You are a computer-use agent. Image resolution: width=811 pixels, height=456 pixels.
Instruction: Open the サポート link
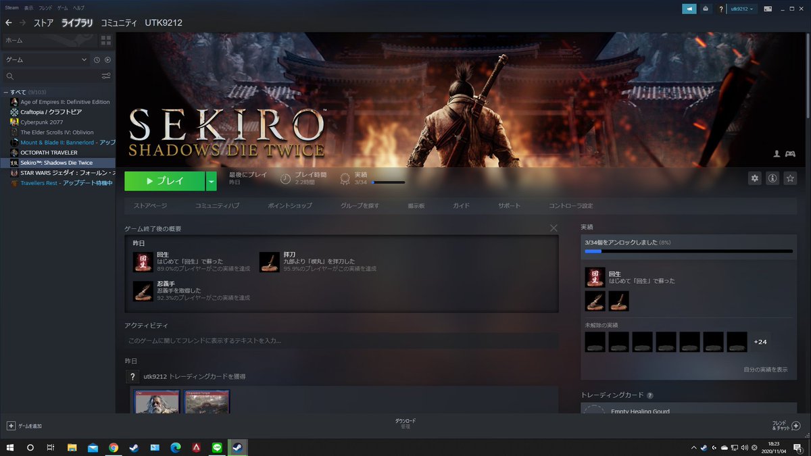(510, 205)
